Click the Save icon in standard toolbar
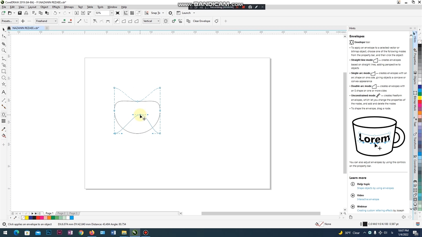 [x=19, y=13]
